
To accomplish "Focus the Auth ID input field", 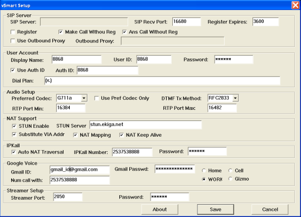I will 108,70.
